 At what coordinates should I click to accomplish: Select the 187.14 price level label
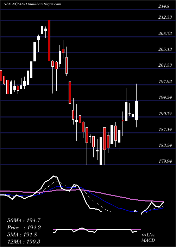(x=165, y=129)
